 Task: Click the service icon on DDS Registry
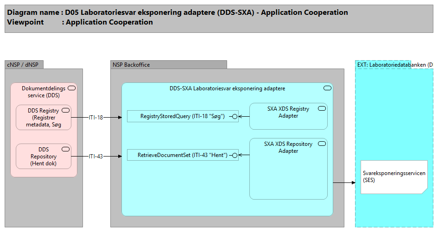coord(65,110)
